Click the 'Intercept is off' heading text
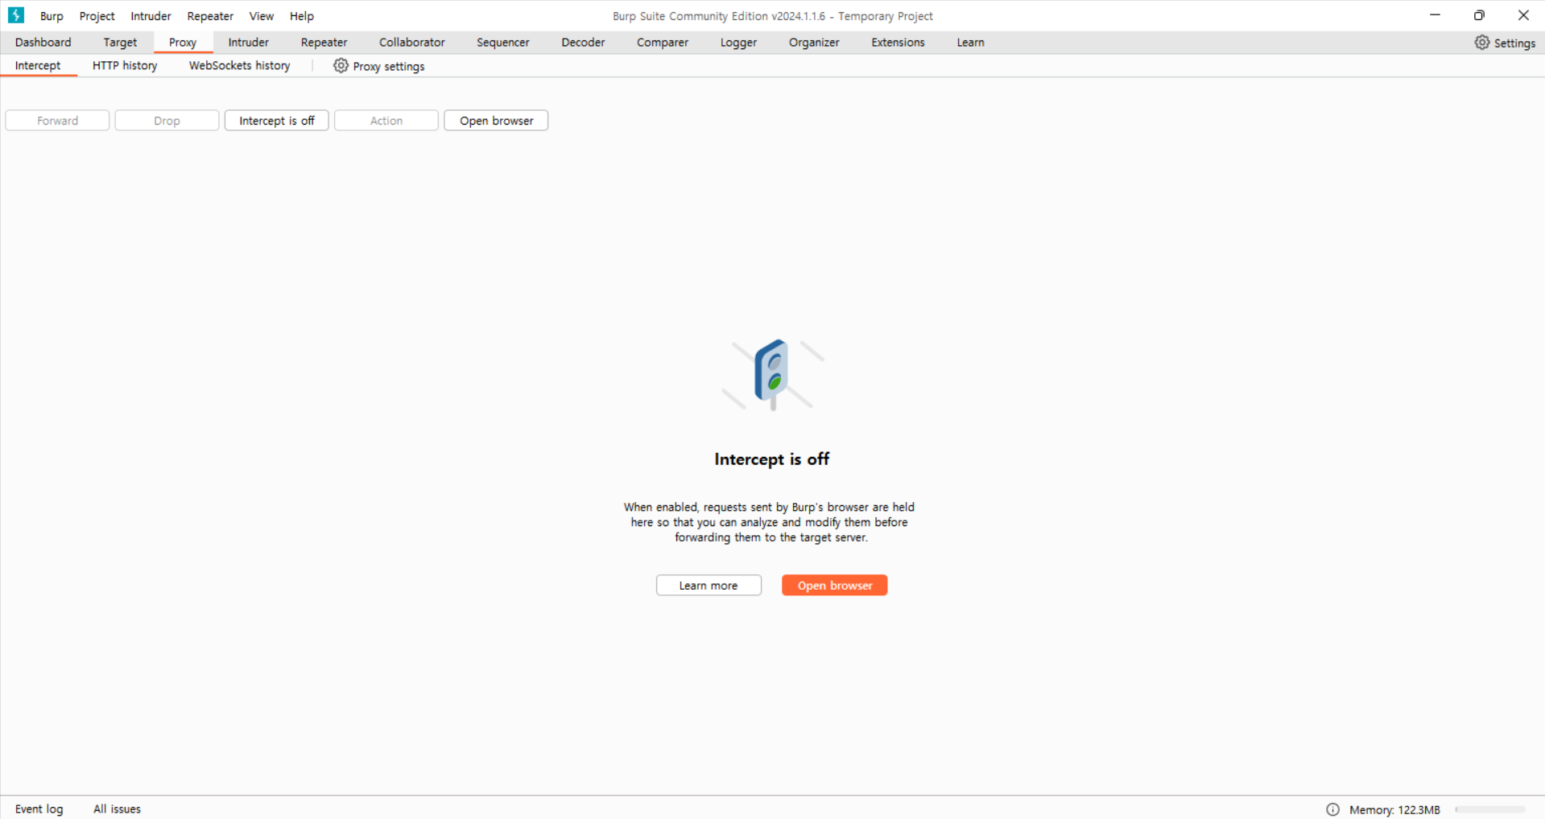The width and height of the screenshot is (1545, 819). [771, 459]
